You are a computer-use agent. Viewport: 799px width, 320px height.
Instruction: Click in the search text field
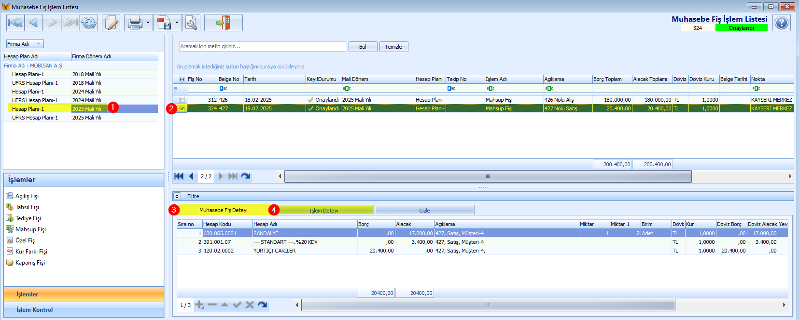point(263,47)
